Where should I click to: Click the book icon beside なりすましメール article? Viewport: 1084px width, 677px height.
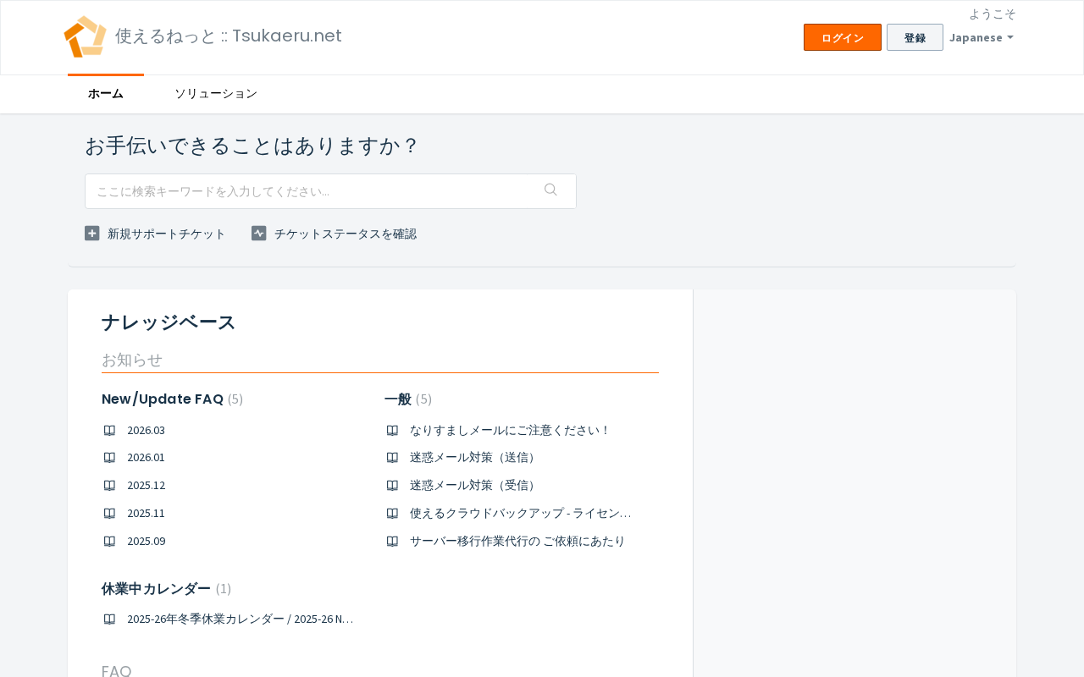(392, 430)
